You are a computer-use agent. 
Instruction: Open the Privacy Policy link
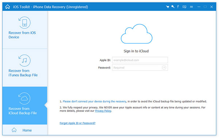pyautogui.click(x=103, y=111)
